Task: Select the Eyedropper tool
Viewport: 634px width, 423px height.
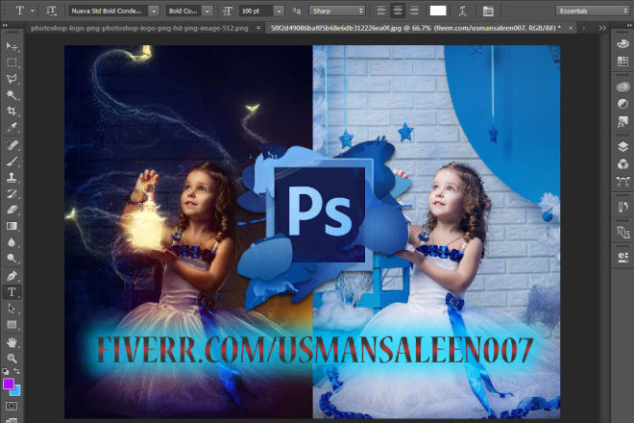Action: pyautogui.click(x=12, y=127)
